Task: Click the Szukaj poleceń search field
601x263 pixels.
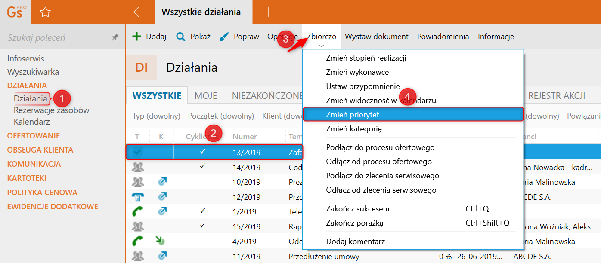Action: tap(56, 38)
